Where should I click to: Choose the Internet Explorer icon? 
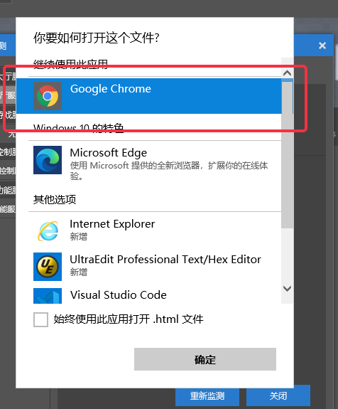pyautogui.click(x=48, y=231)
